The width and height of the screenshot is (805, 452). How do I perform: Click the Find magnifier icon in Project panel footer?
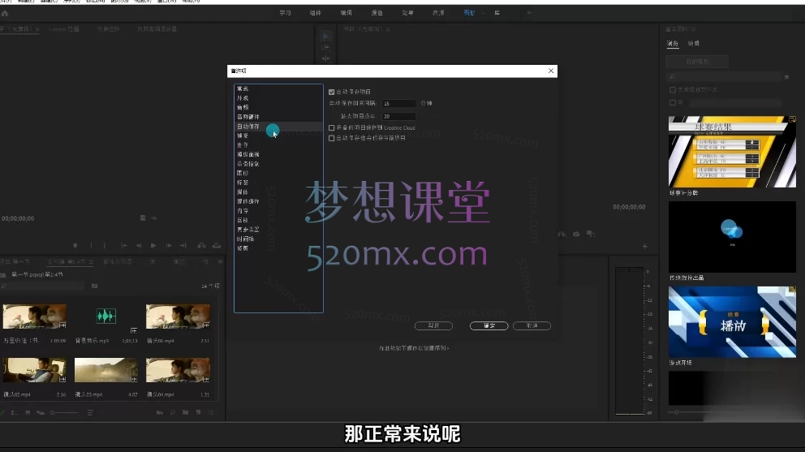[171, 413]
